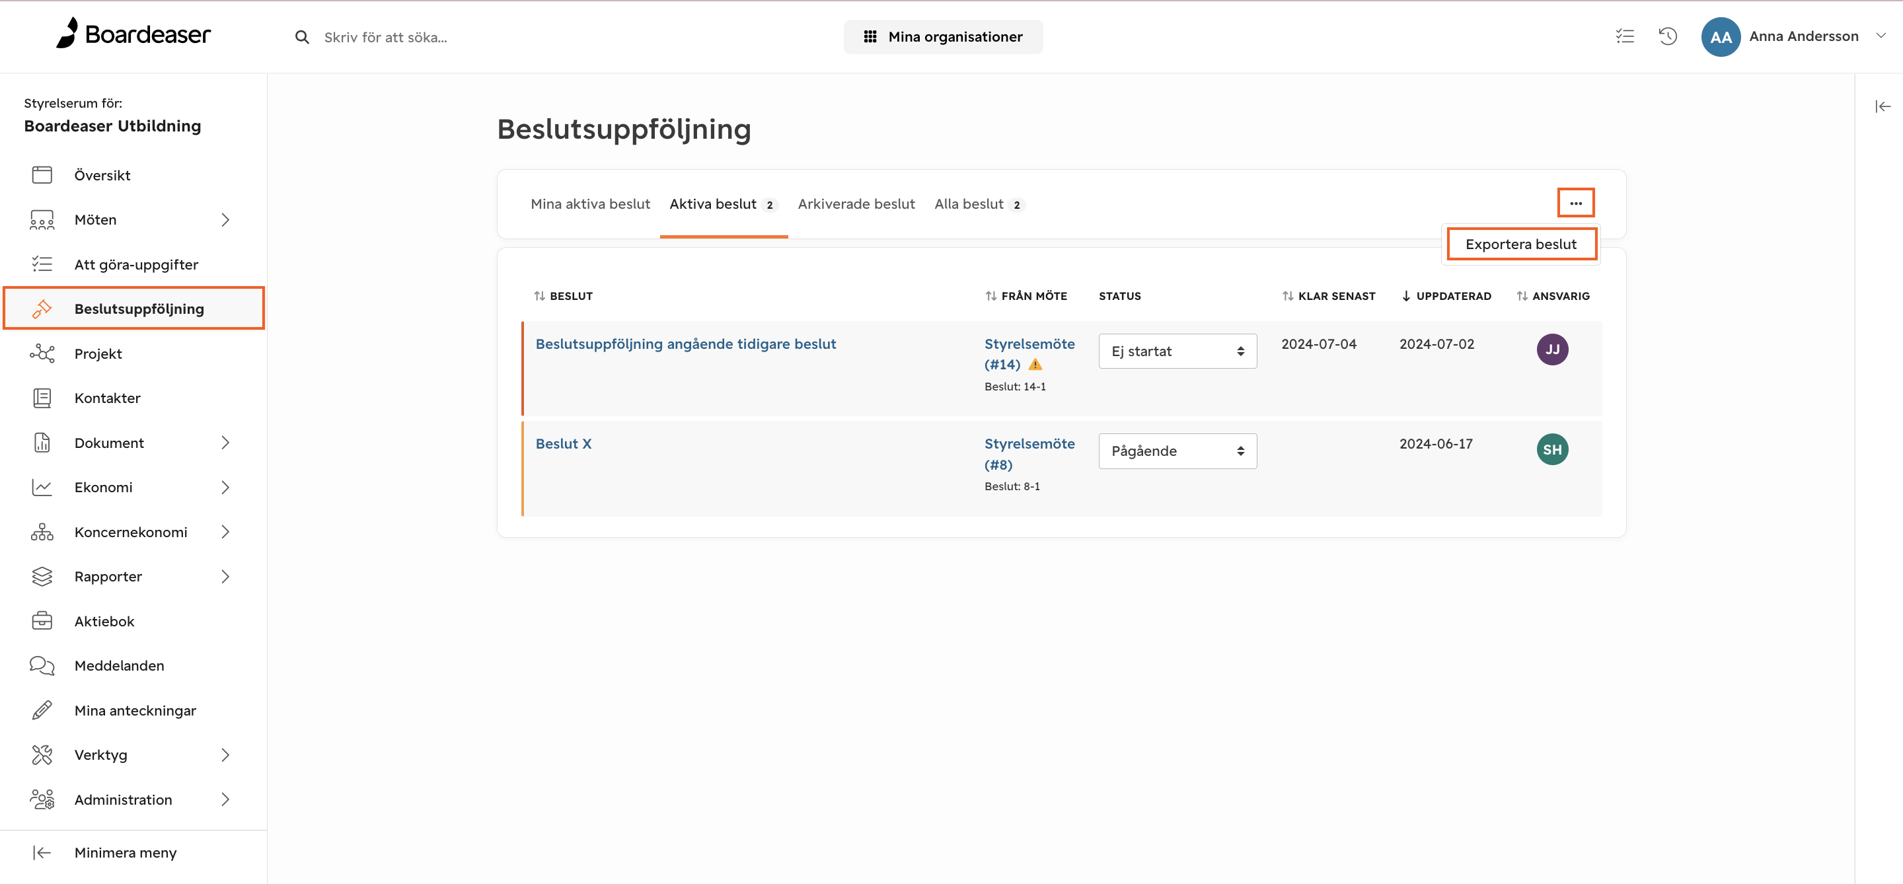Click the warning triangle next to Styrelsemöte (#14)
The height and width of the screenshot is (884, 1903).
(x=1035, y=364)
